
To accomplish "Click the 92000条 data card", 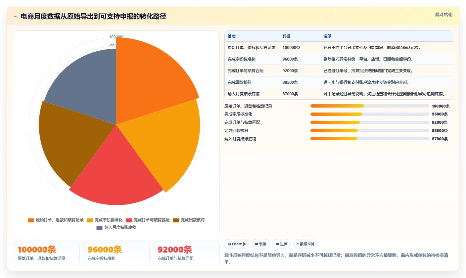I will point(186,253).
